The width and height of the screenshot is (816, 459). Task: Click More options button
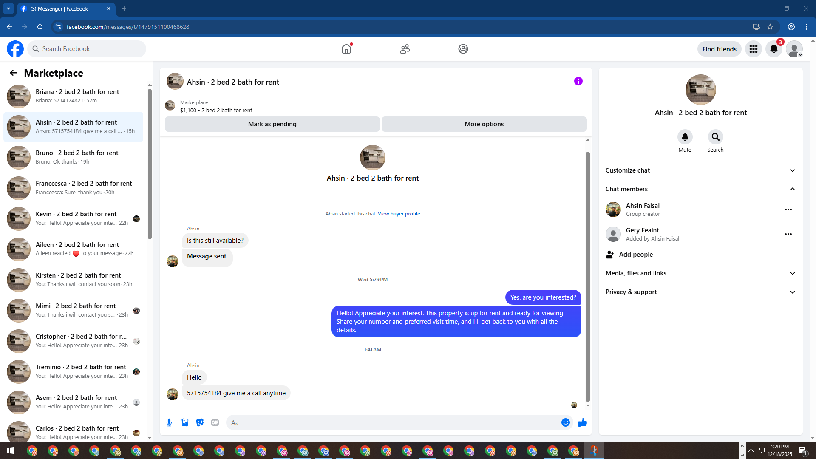pos(484,124)
